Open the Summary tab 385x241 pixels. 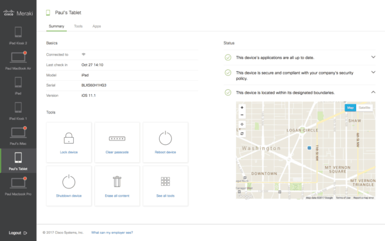pos(56,26)
